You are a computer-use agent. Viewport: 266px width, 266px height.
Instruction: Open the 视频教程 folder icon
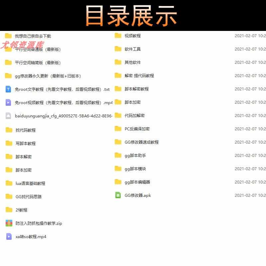(x=118, y=36)
